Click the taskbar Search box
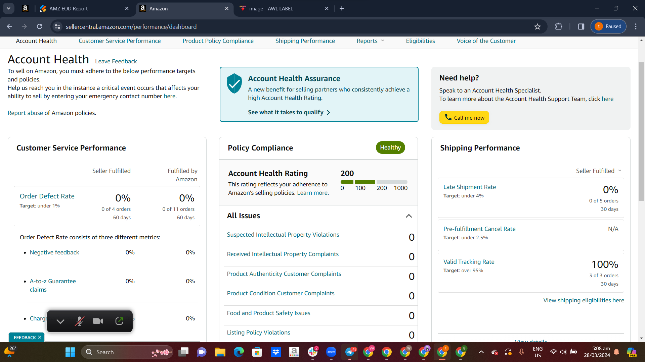The image size is (645, 362). [x=127, y=352]
